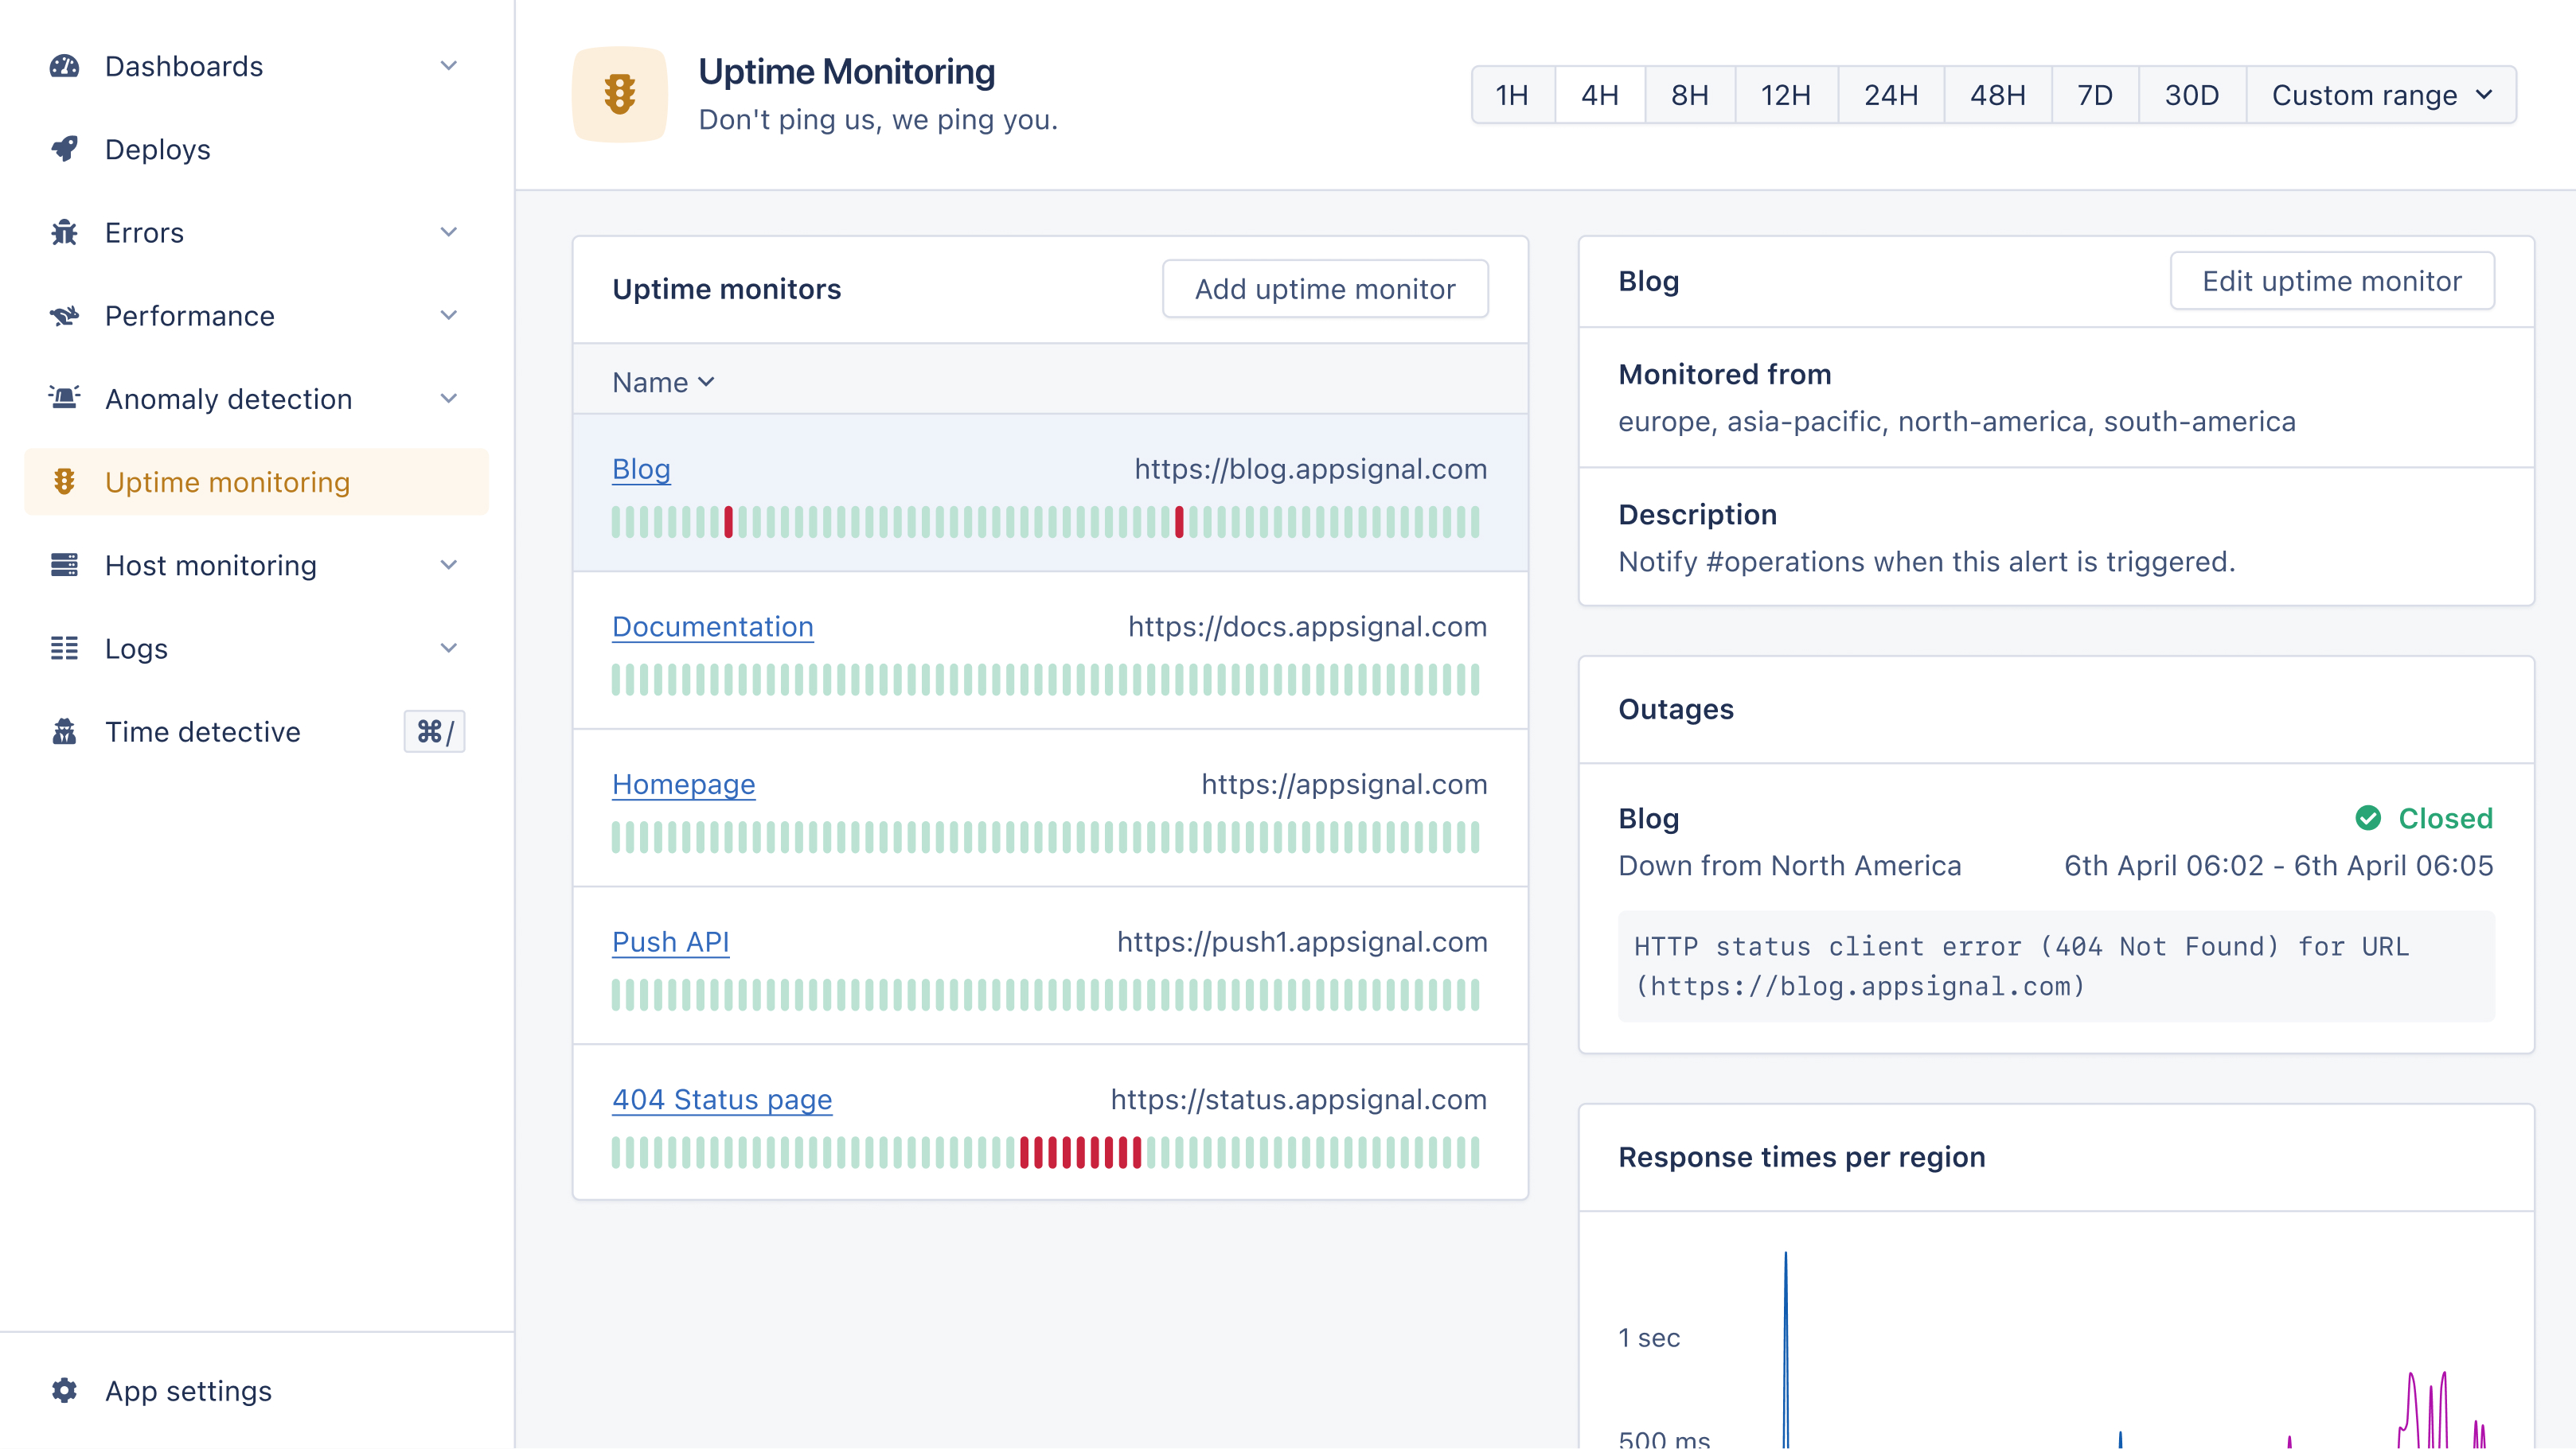Click the Edit uptime monitor button
Screen dimensions: 2576x1449
click(2331, 281)
